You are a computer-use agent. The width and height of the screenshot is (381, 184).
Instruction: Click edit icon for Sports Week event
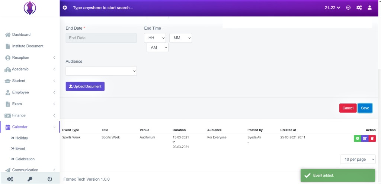click(x=365, y=138)
